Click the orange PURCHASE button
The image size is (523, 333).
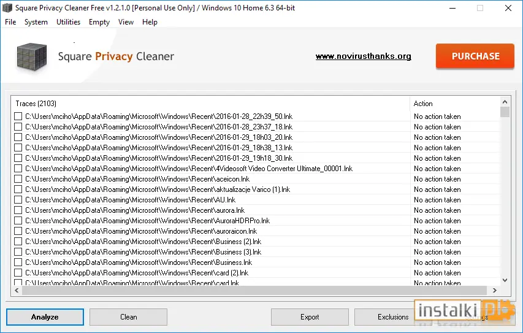point(475,56)
